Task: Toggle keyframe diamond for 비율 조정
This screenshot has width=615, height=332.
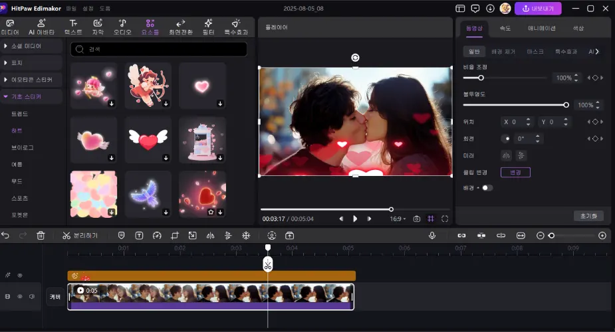Action: [595, 78]
